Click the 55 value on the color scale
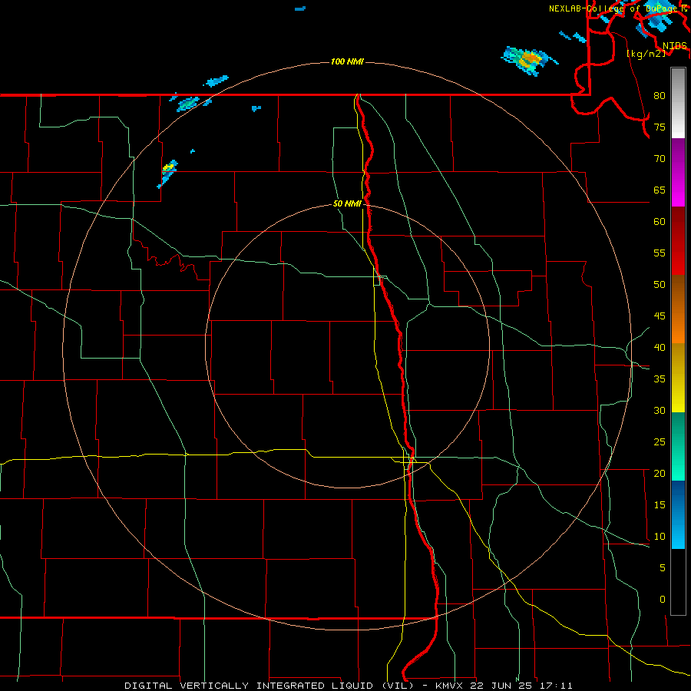Viewport: 691px width, 691px height. [660, 253]
